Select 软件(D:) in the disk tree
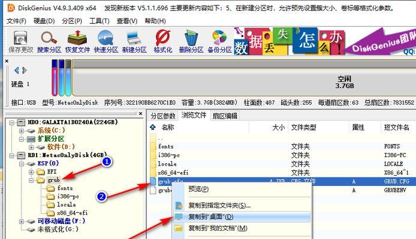This screenshot has height=239, width=416. click(61, 147)
